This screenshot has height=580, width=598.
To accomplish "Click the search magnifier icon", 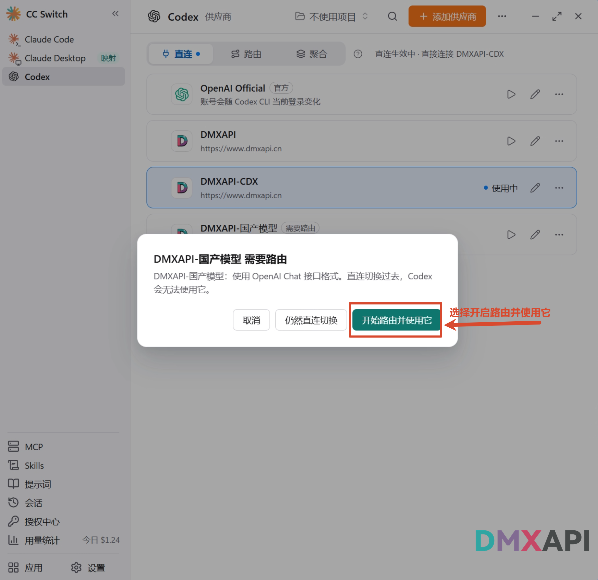I will (392, 16).
